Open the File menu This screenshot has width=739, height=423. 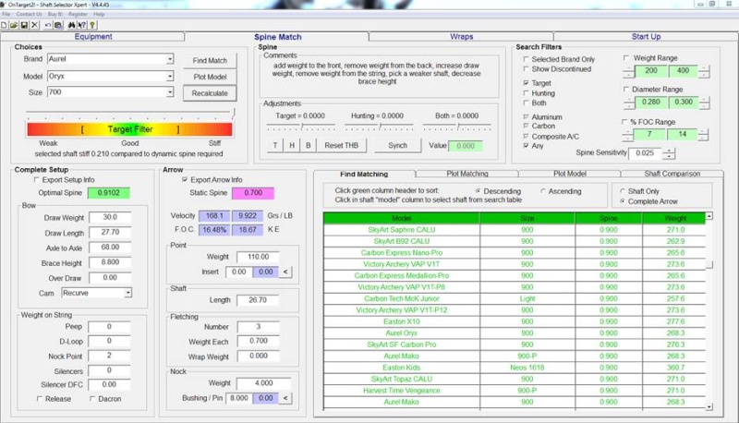(x=6, y=14)
